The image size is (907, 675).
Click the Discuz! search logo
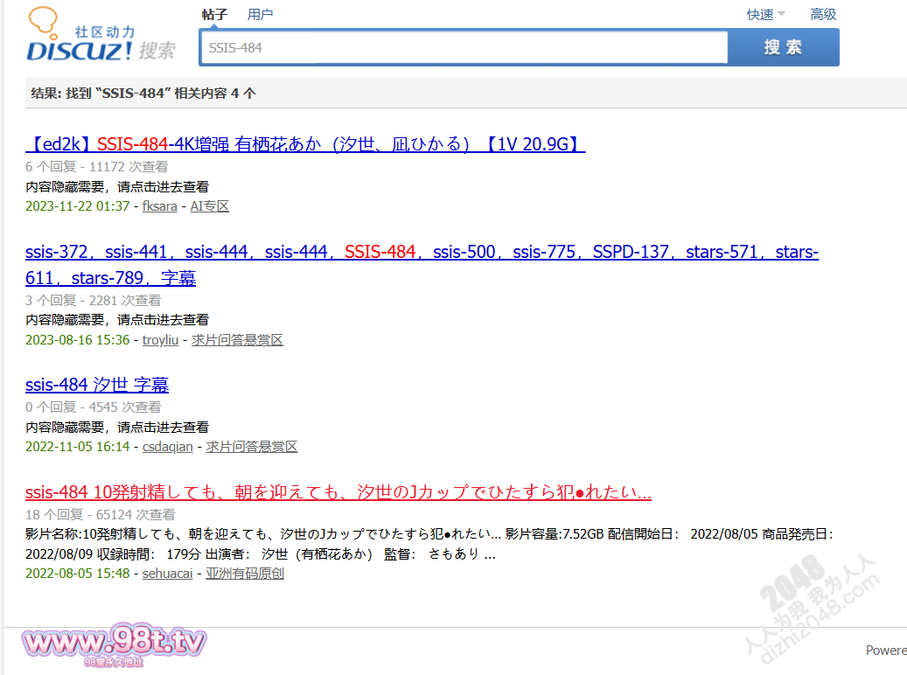tap(100, 37)
